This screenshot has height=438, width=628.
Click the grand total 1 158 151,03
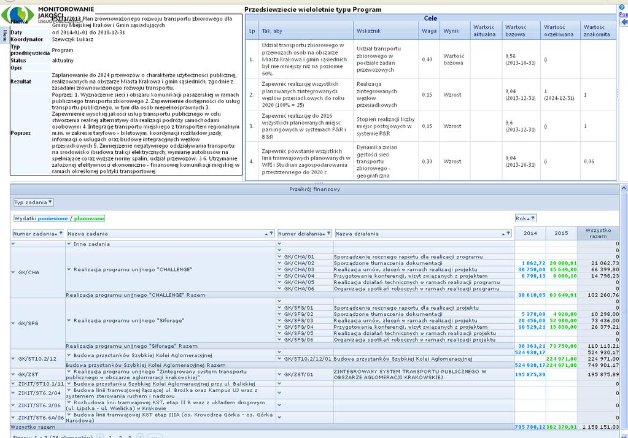(x=601, y=427)
